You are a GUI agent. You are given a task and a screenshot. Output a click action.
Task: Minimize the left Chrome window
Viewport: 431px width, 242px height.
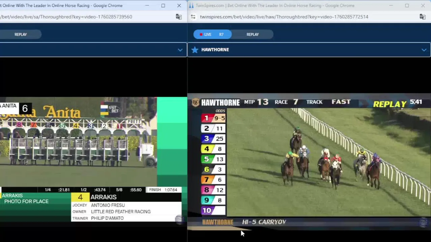[147, 5]
